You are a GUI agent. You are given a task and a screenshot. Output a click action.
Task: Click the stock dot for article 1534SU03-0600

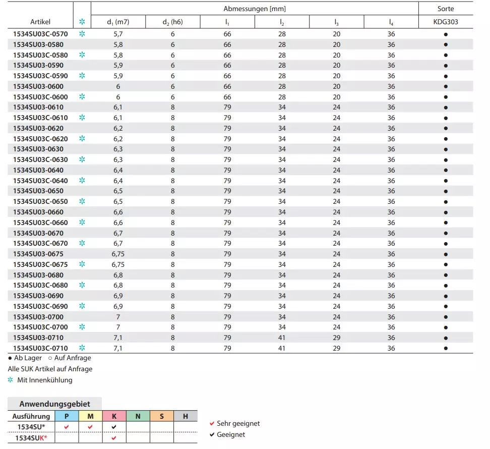[446, 87]
